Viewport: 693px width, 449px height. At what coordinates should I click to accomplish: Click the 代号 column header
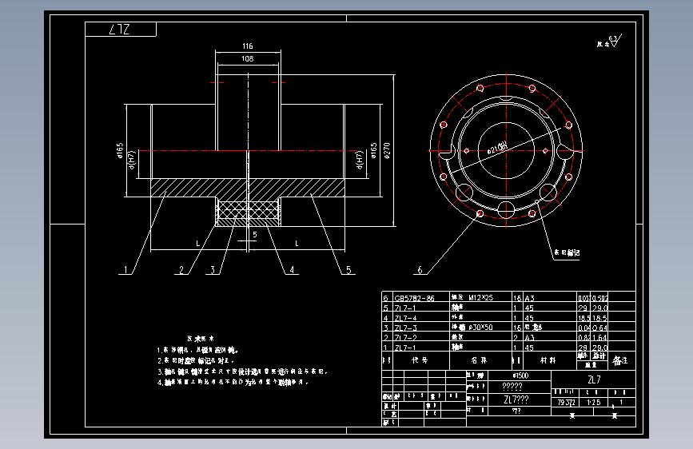(x=420, y=360)
